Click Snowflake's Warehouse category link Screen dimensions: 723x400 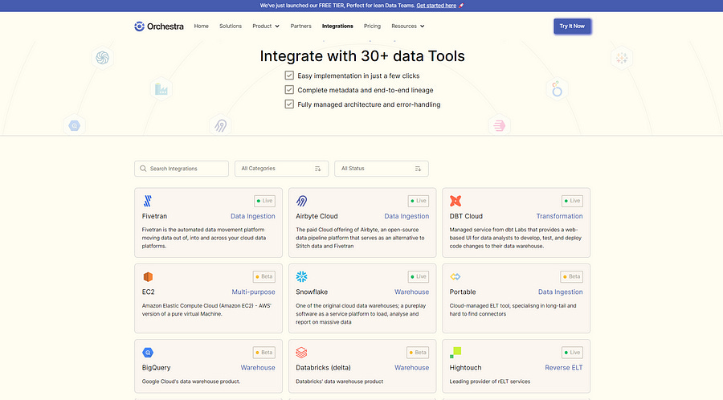click(x=412, y=292)
